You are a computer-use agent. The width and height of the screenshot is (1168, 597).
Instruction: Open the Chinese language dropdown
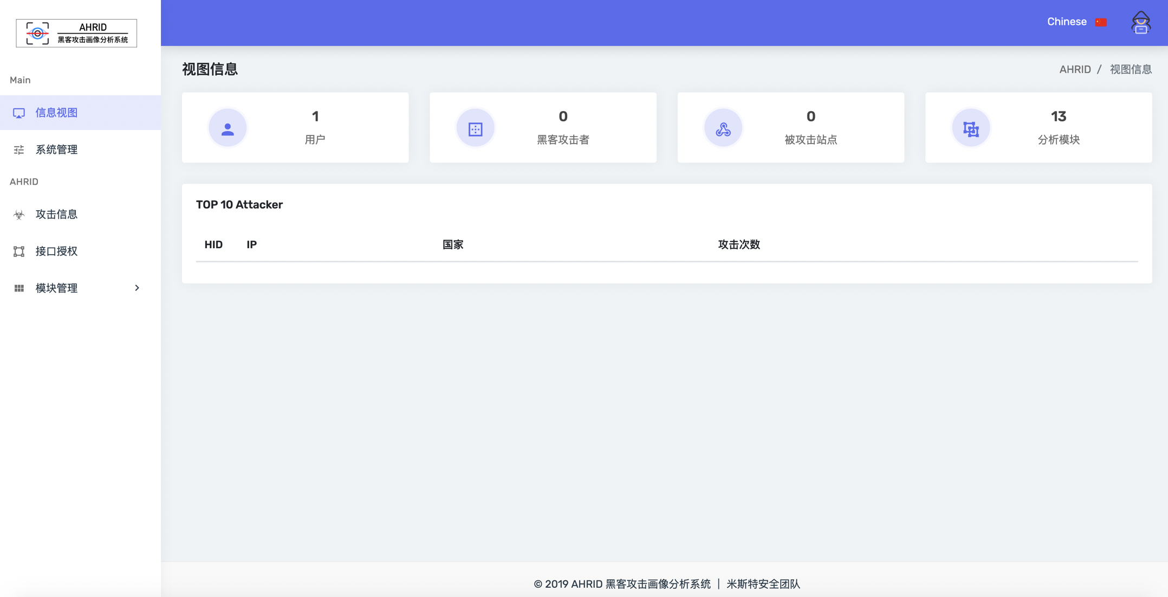[1067, 22]
